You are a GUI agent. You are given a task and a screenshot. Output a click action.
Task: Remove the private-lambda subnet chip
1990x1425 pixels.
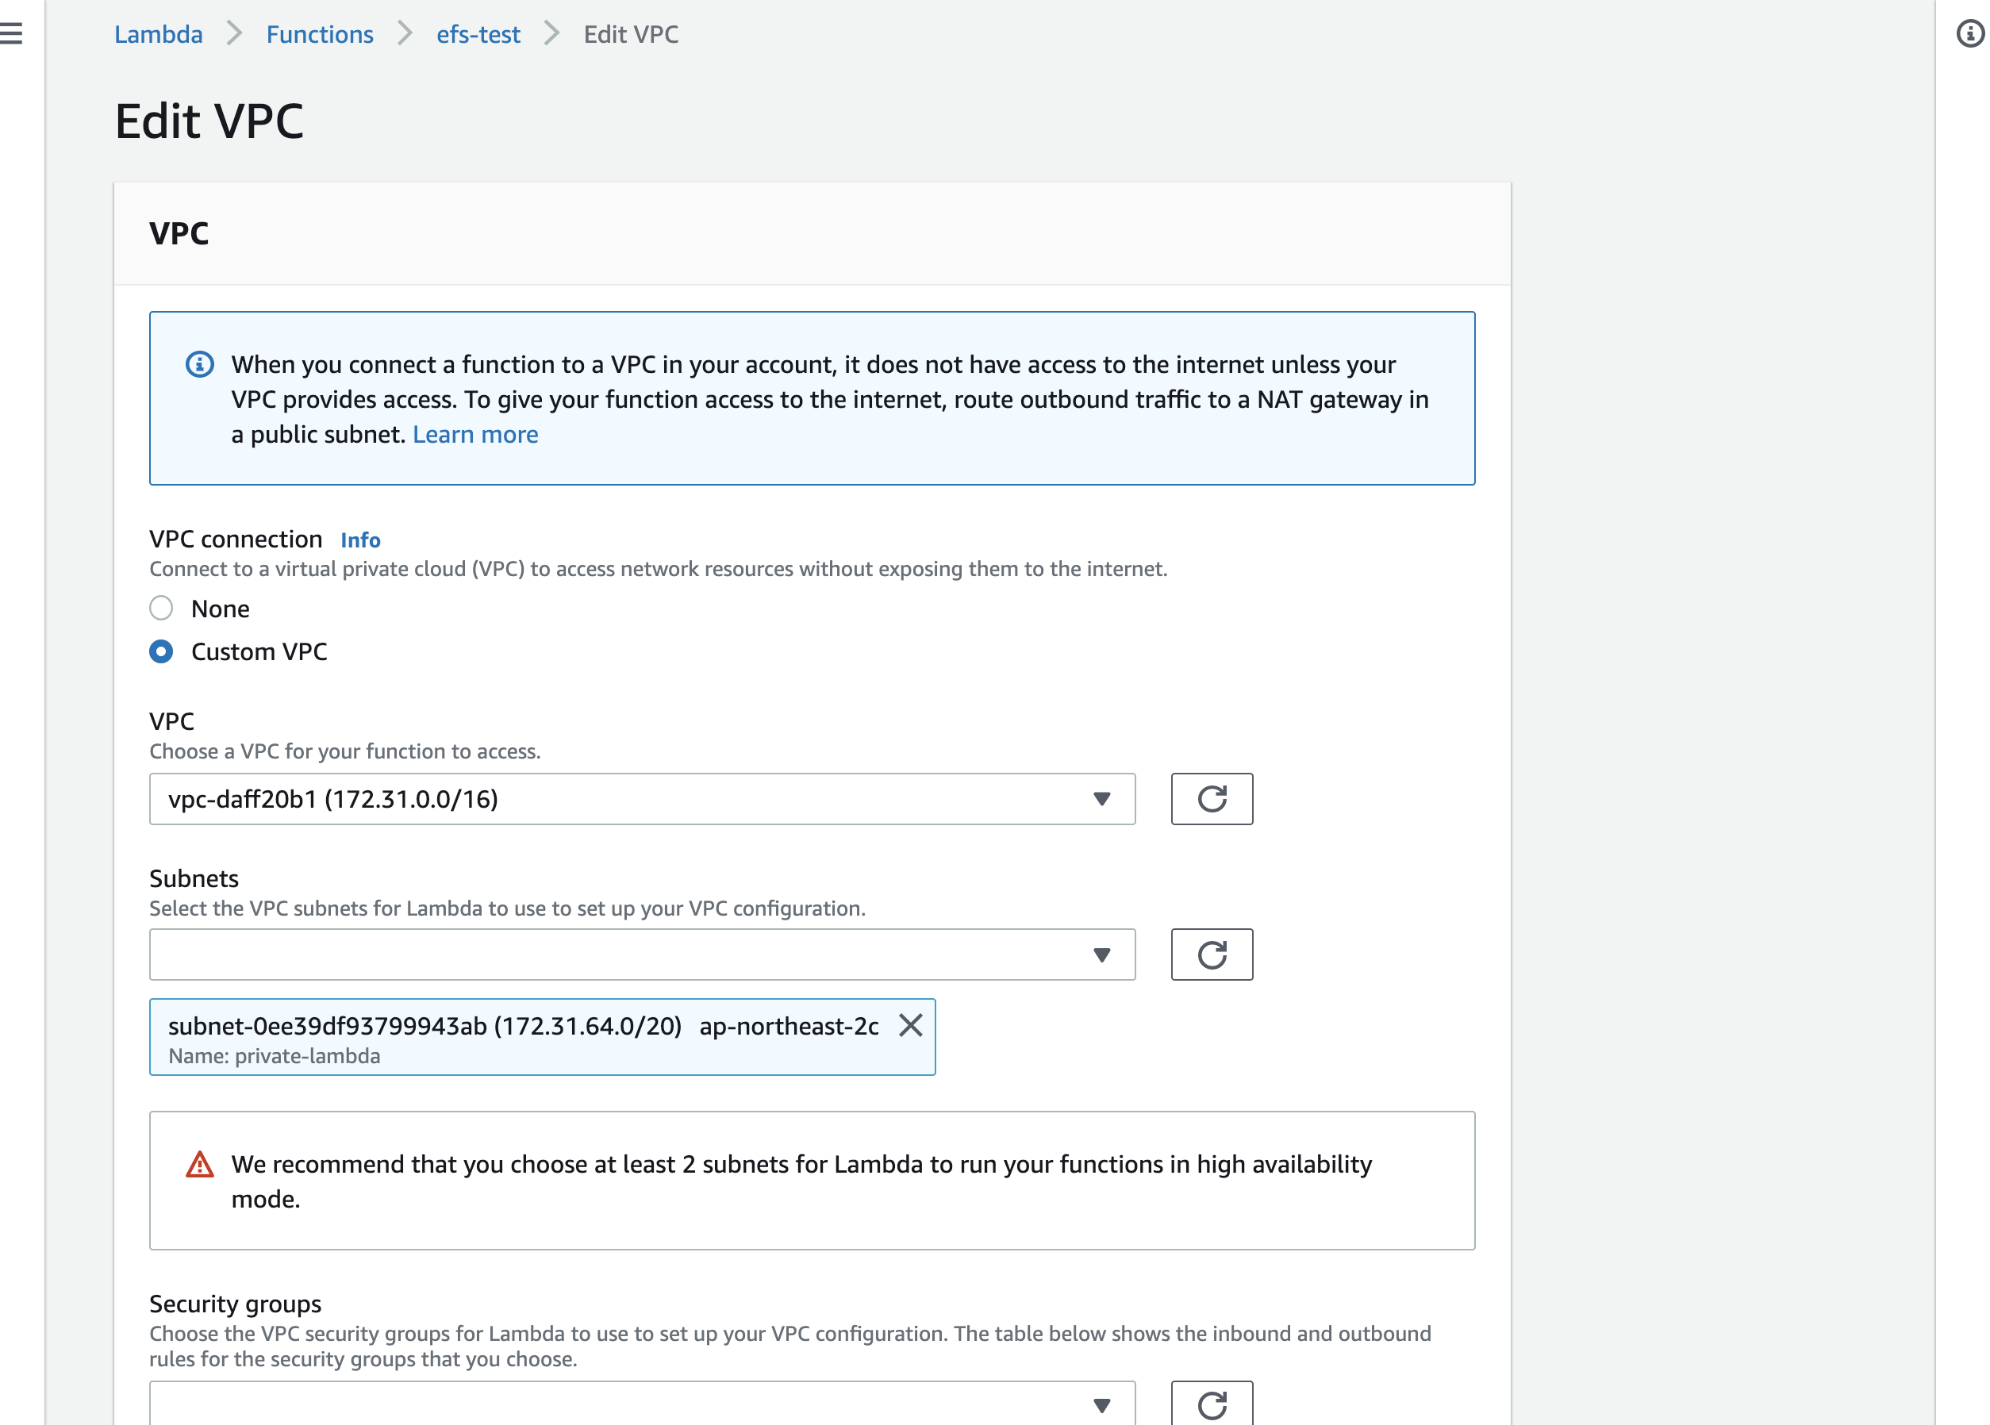point(910,1025)
